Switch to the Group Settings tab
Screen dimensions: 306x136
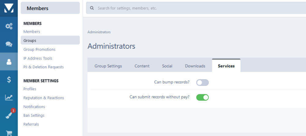point(108,66)
